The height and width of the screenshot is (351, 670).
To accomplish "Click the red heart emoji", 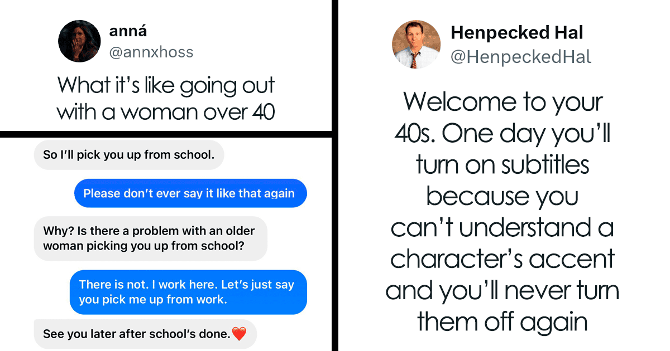I will coord(239,334).
